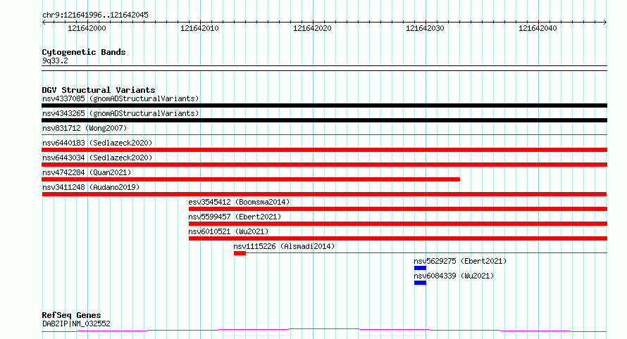Click the blue bar under nsv5629275
Viewport: 627px width, 339px height.
420,268
